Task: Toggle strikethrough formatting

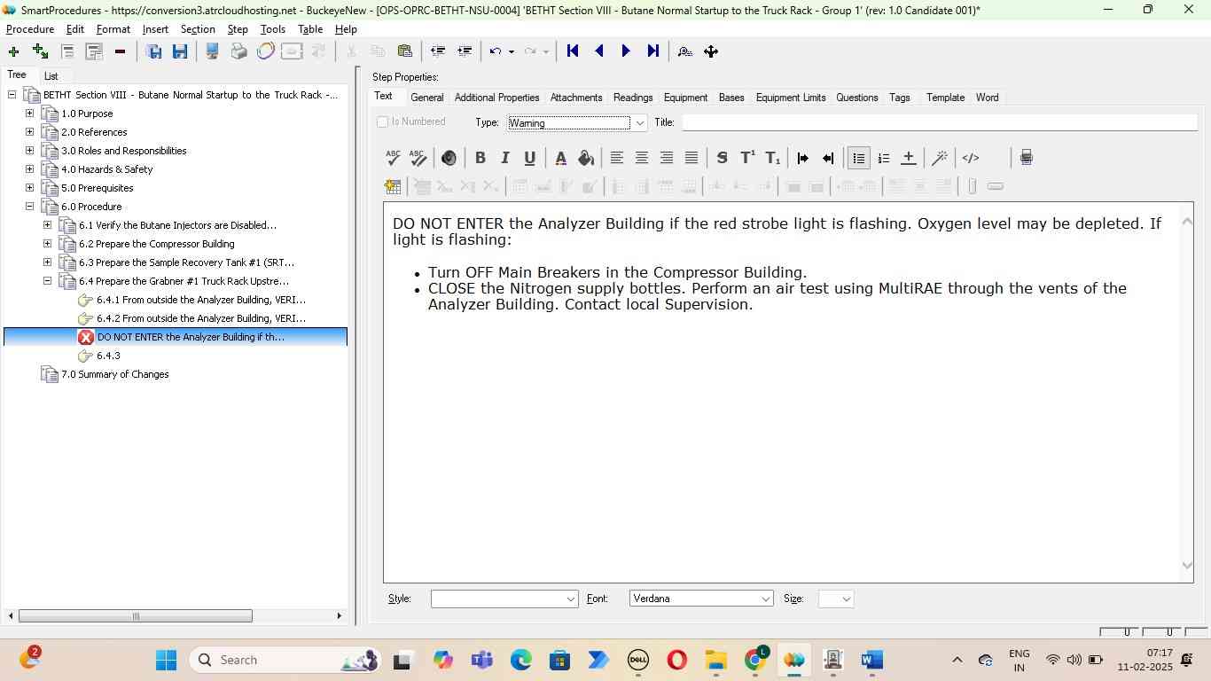Action: [x=722, y=158]
